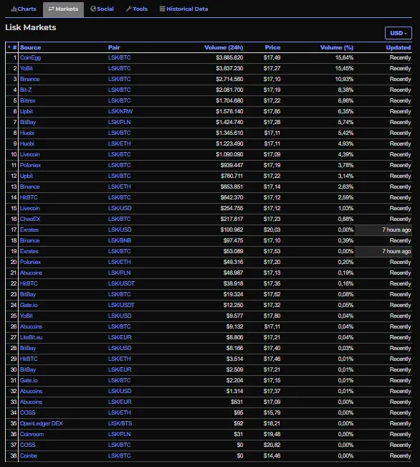Open LSK/EUR pair for LiteBit.eu

120,337
